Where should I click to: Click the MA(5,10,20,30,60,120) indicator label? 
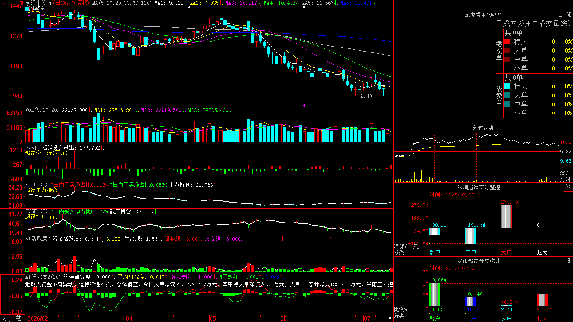click(122, 3)
